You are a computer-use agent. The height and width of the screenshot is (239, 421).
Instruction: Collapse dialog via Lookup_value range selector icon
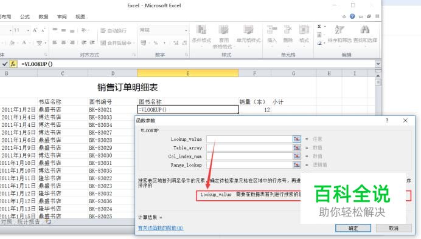click(x=296, y=139)
